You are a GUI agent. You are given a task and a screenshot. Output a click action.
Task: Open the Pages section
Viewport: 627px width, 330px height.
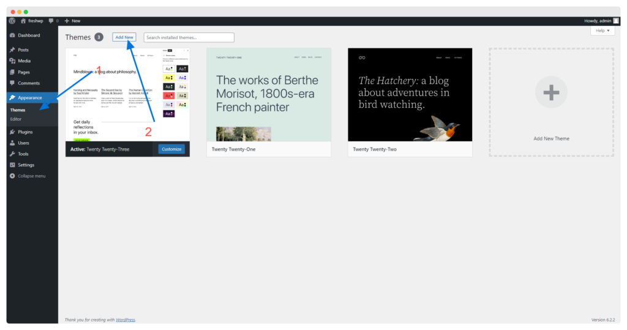[x=24, y=72]
